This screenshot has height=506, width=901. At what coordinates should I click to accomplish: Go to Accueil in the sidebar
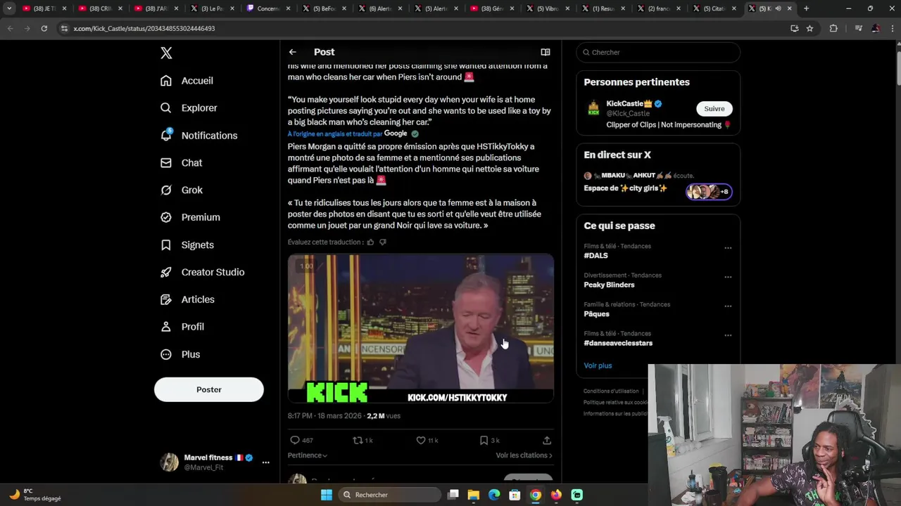click(187, 81)
